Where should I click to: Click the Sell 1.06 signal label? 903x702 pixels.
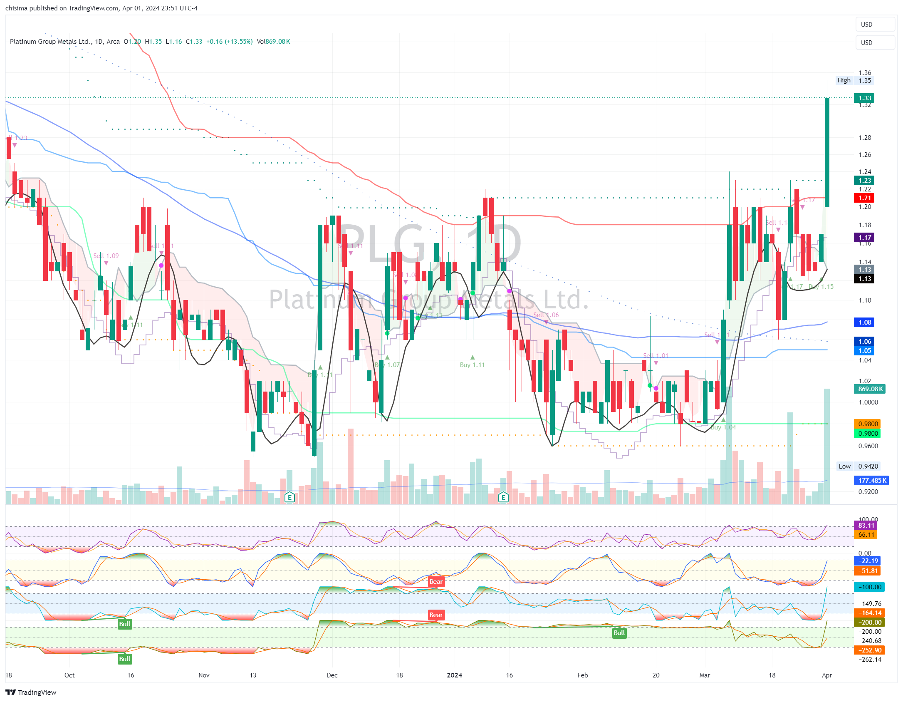[x=546, y=315]
